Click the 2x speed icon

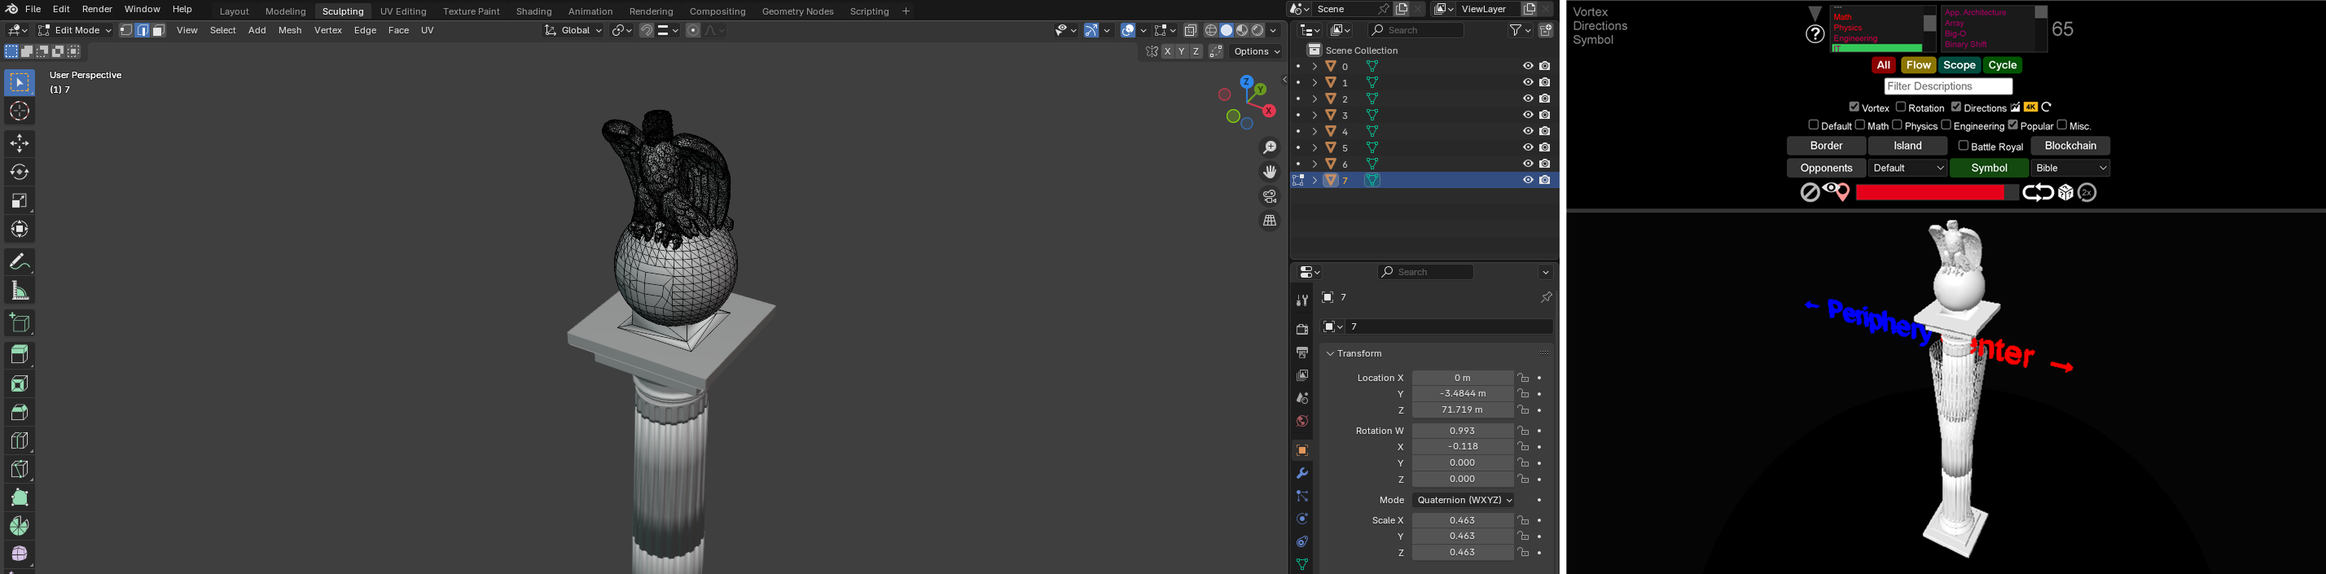point(2087,193)
